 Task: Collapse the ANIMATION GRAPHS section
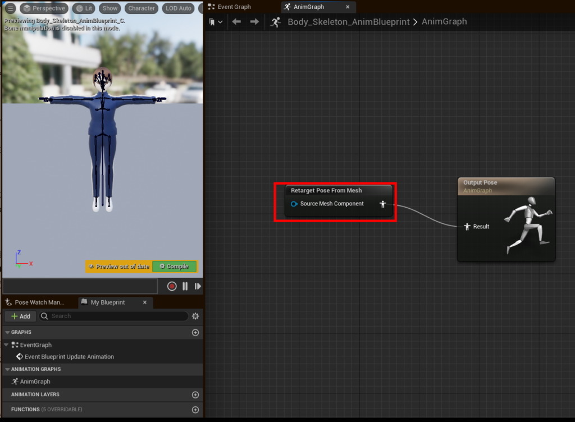coord(7,369)
